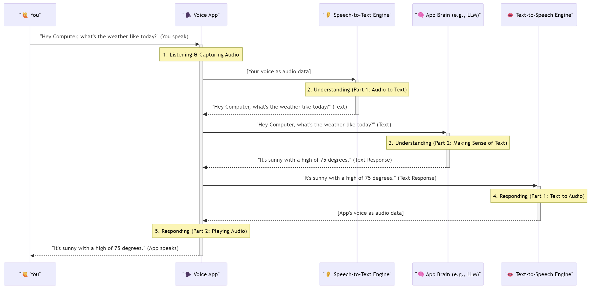Click the raised-hand emoji in the bottom You box

[x=25, y=274]
